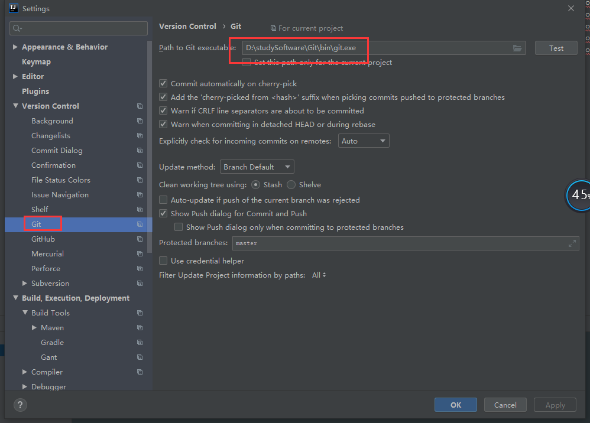Image resolution: width=590 pixels, height=423 pixels.
Task: Click into the settings search field
Action: point(79,28)
